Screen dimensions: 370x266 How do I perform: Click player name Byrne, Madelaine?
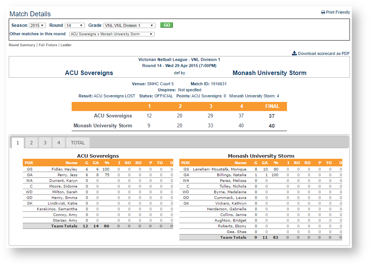pos(230,192)
